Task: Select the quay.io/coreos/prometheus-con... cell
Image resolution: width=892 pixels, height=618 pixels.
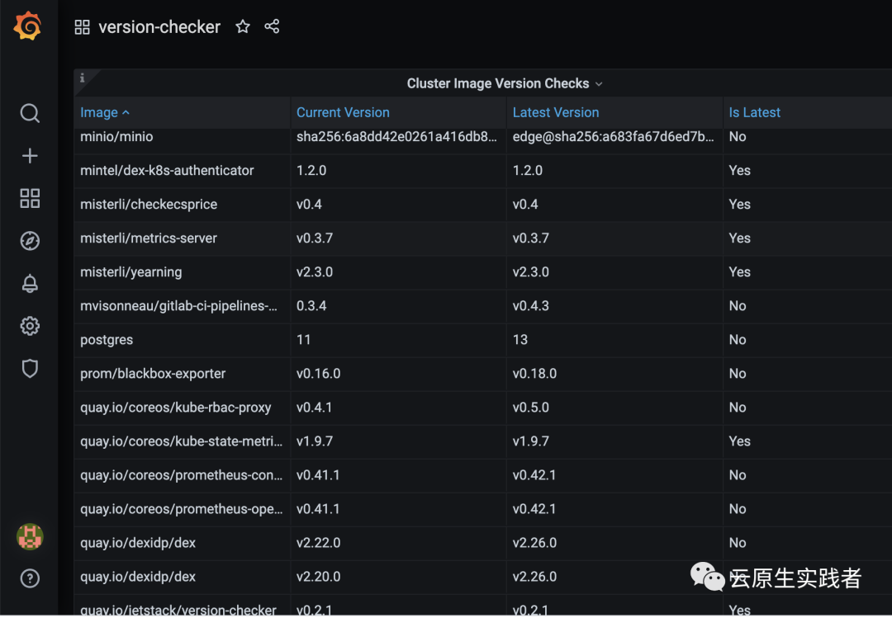Action: [x=182, y=475]
